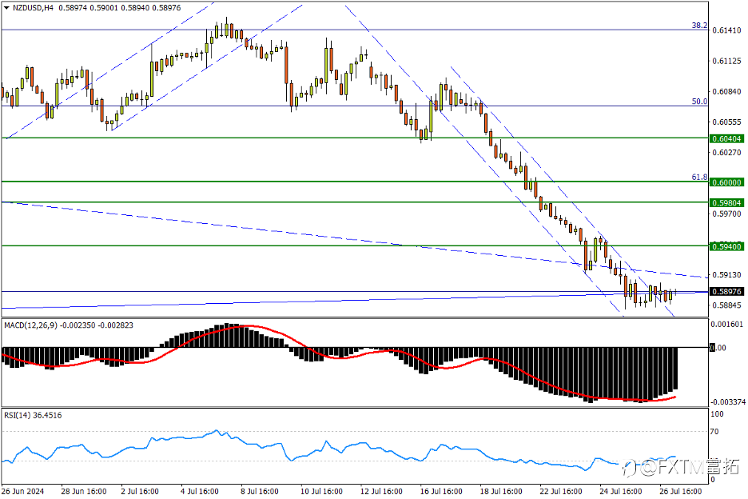Select the green 0.59400 price level tag
This screenshot has height=499, width=748.
(726, 246)
